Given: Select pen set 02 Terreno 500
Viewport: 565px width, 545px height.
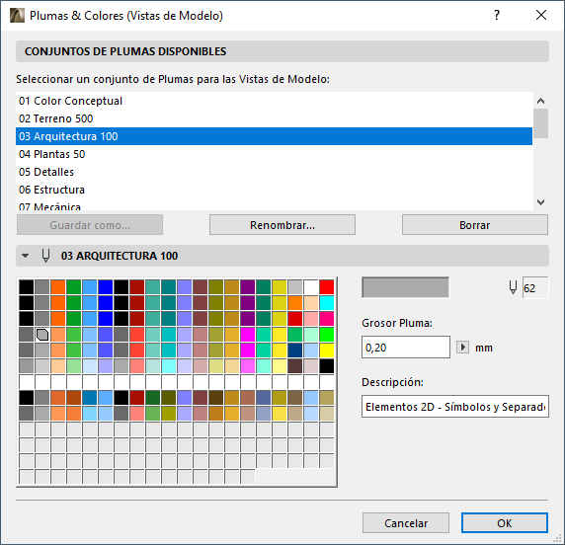Looking at the screenshot, I should [x=274, y=118].
